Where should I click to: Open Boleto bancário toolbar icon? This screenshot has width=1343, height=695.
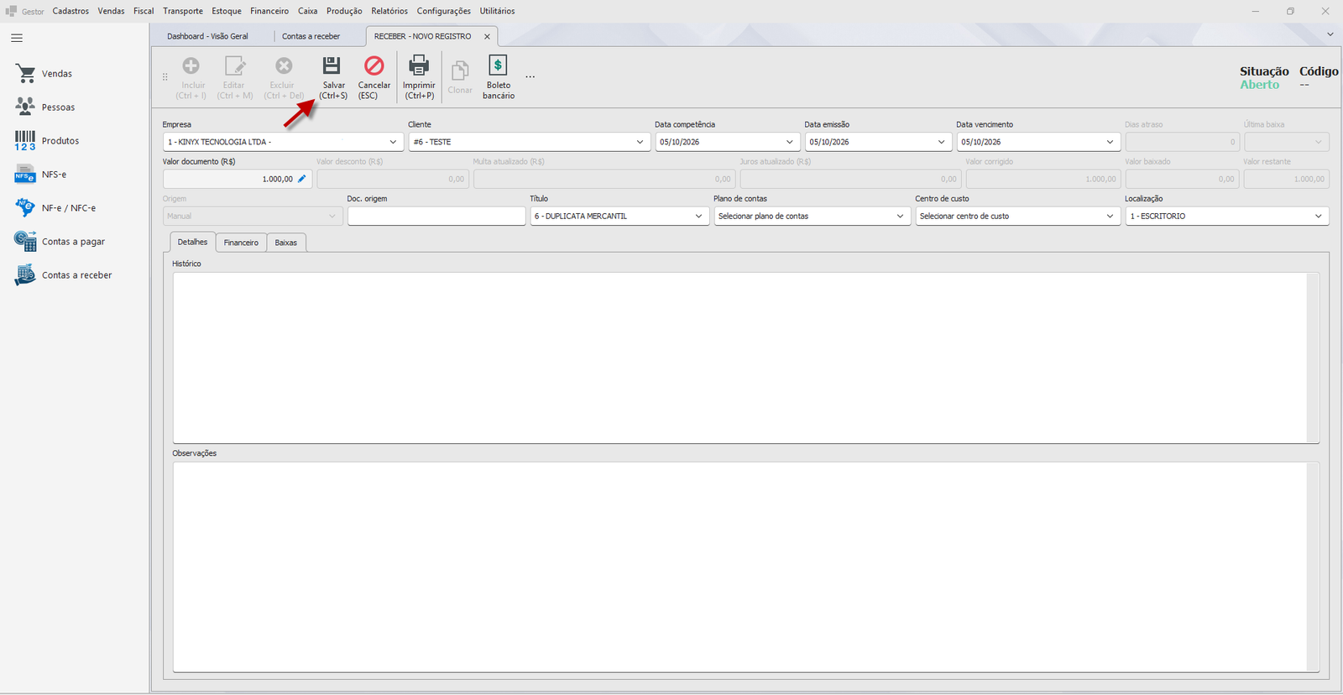point(498,65)
